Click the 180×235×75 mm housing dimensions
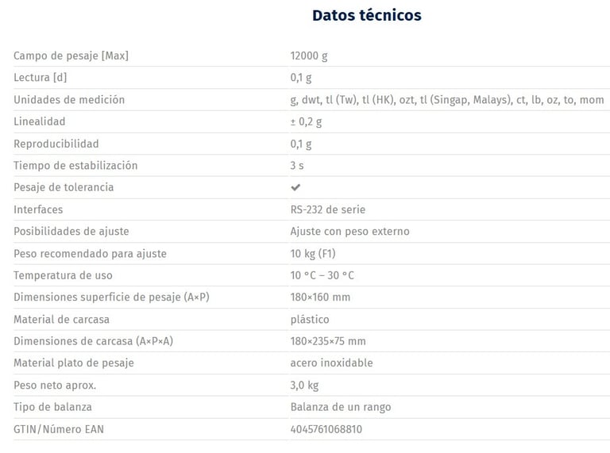 pos(328,341)
